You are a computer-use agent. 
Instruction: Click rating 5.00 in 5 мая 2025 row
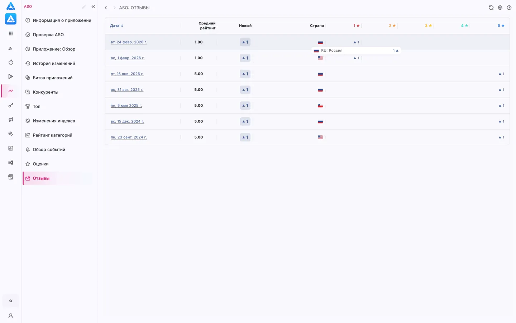(199, 106)
